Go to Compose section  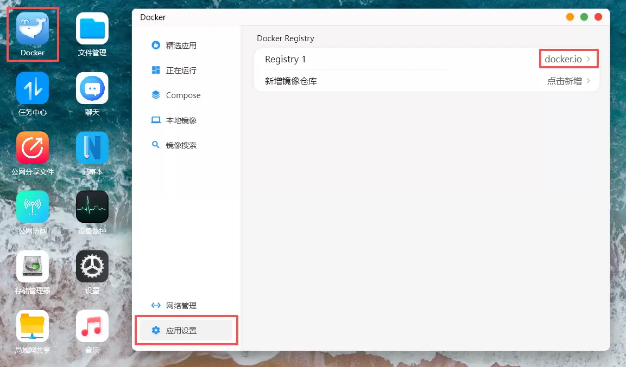pyautogui.click(x=183, y=95)
